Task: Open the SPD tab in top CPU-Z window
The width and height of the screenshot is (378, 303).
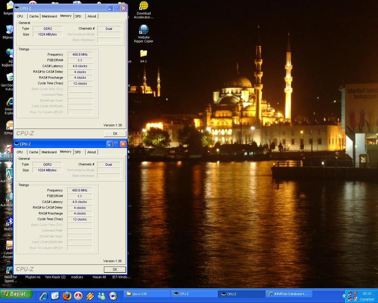Action: (77, 16)
